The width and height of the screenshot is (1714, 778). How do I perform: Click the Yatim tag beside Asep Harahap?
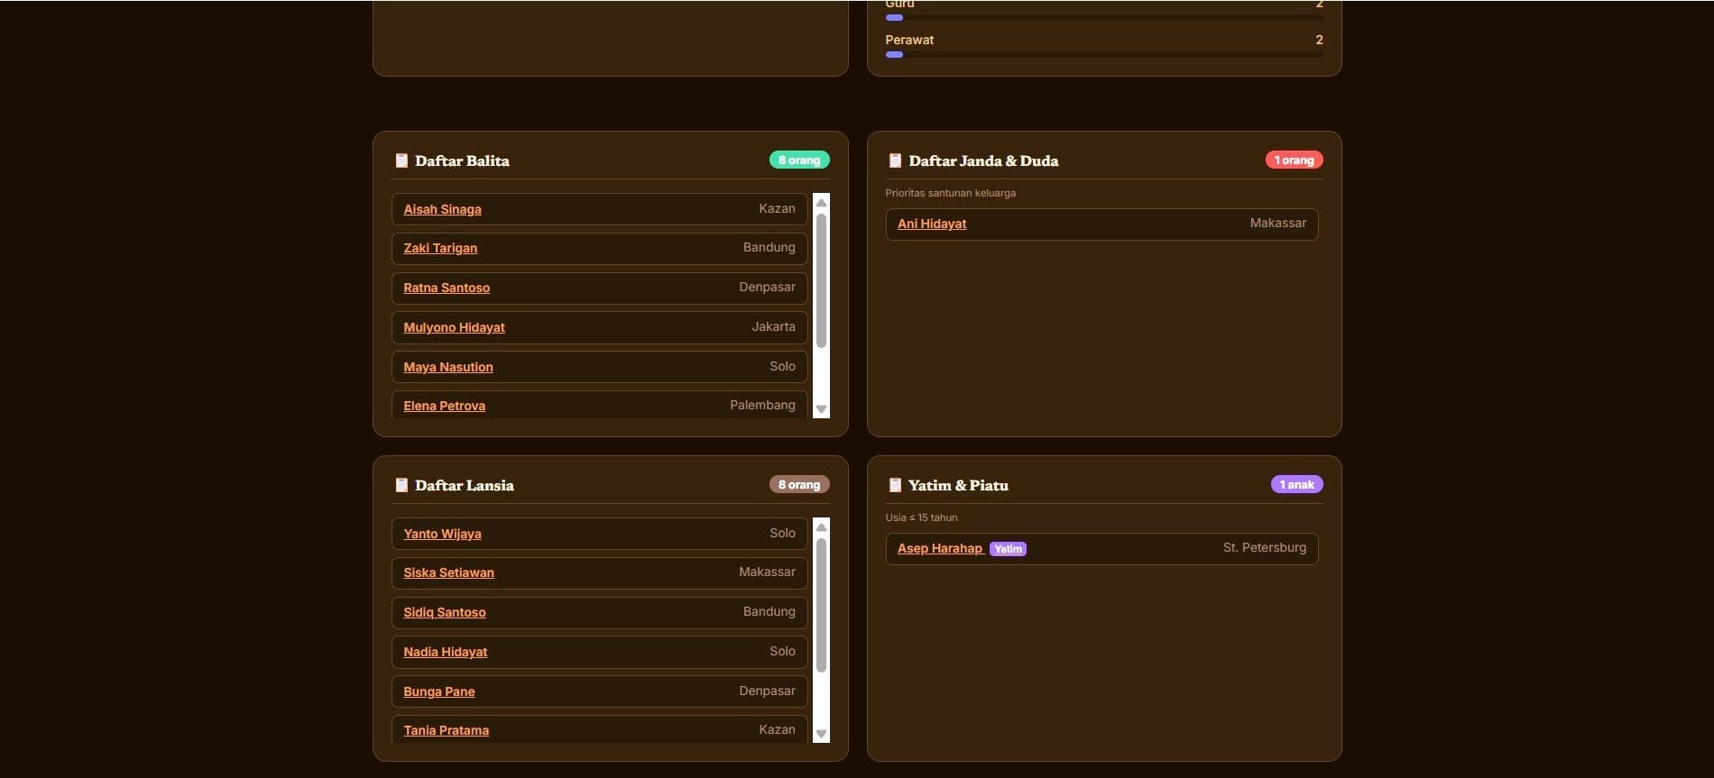point(1008,549)
